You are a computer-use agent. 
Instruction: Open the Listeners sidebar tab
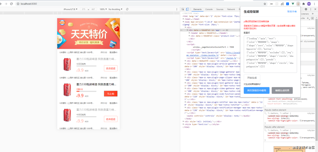(x=305, y=14)
